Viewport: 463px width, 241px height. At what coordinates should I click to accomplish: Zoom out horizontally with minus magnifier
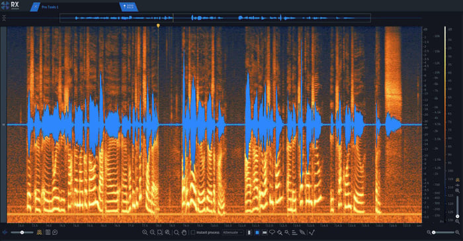tap(152, 232)
